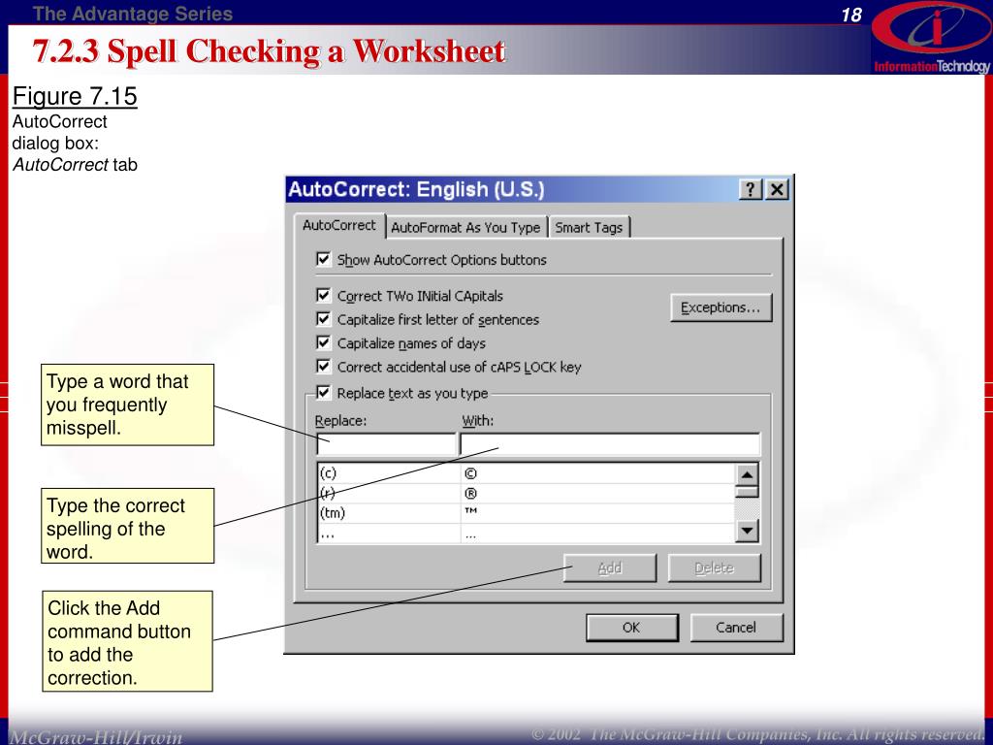Click the help question mark button in title bar
This screenshot has width=993, height=745.
pyautogui.click(x=751, y=189)
